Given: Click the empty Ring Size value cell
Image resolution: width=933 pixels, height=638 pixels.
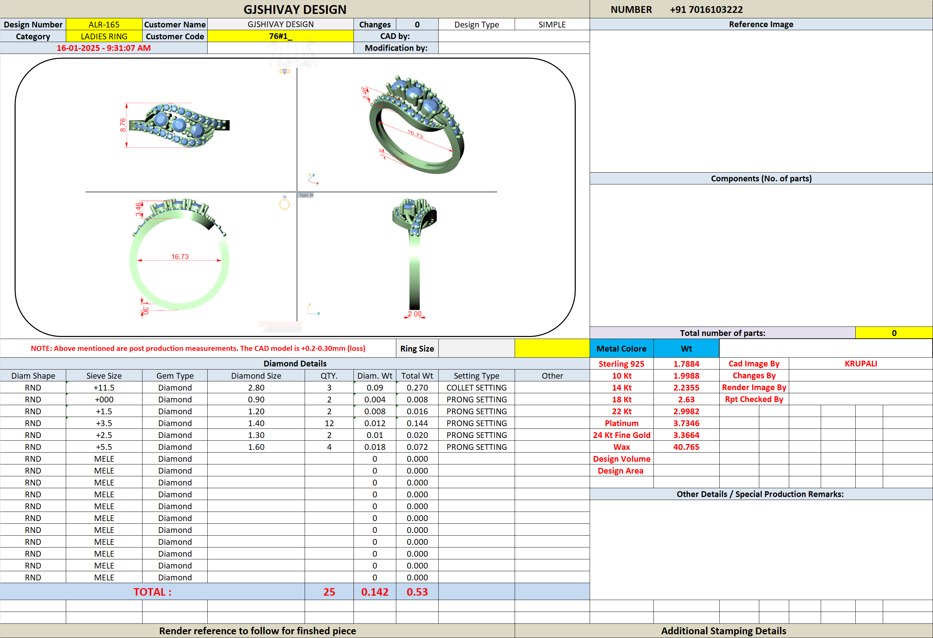Looking at the screenshot, I should 477,348.
